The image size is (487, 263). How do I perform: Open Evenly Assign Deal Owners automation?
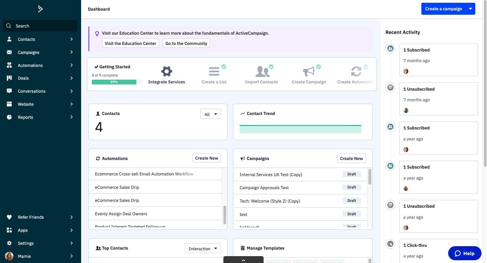coord(121,214)
